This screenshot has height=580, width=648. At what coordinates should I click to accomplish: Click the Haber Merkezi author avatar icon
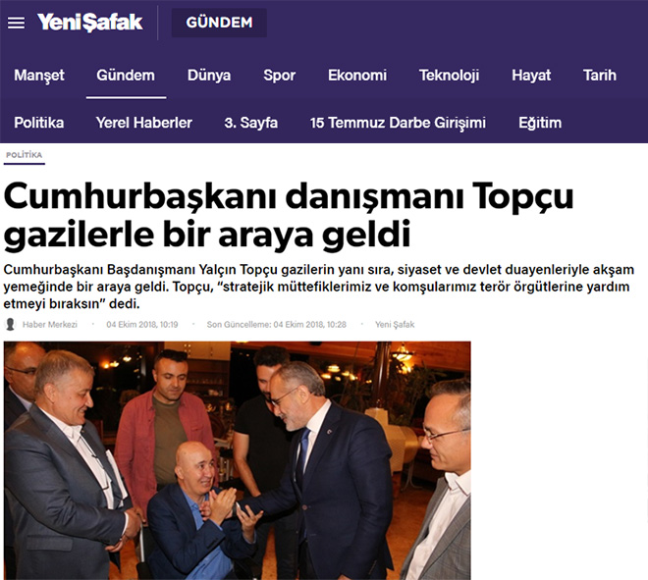[x=11, y=324]
